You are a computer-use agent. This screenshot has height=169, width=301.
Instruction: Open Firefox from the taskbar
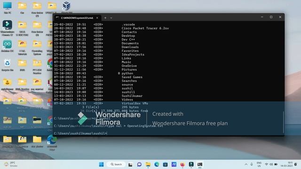point(182,164)
